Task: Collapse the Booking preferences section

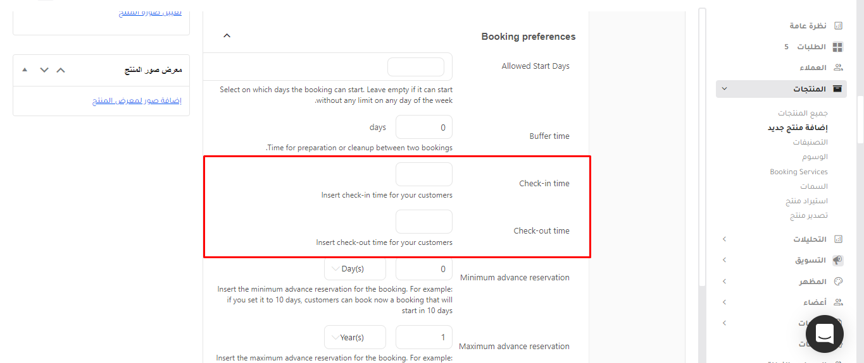Action: click(x=227, y=36)
